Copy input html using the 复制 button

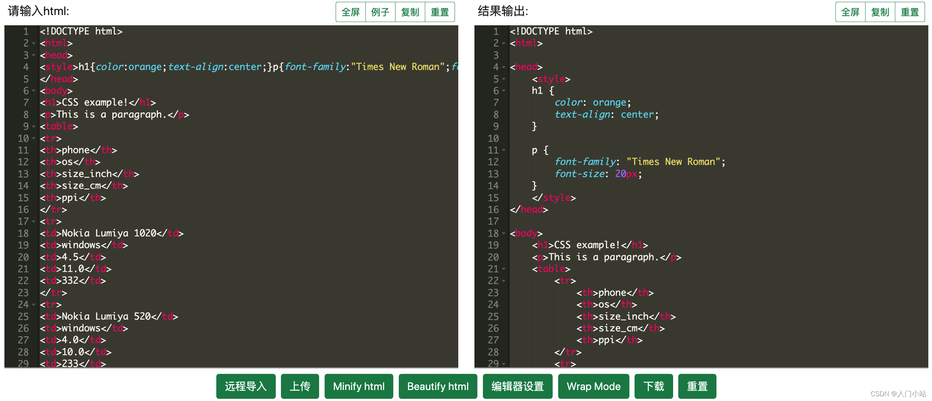click(410, 12)
